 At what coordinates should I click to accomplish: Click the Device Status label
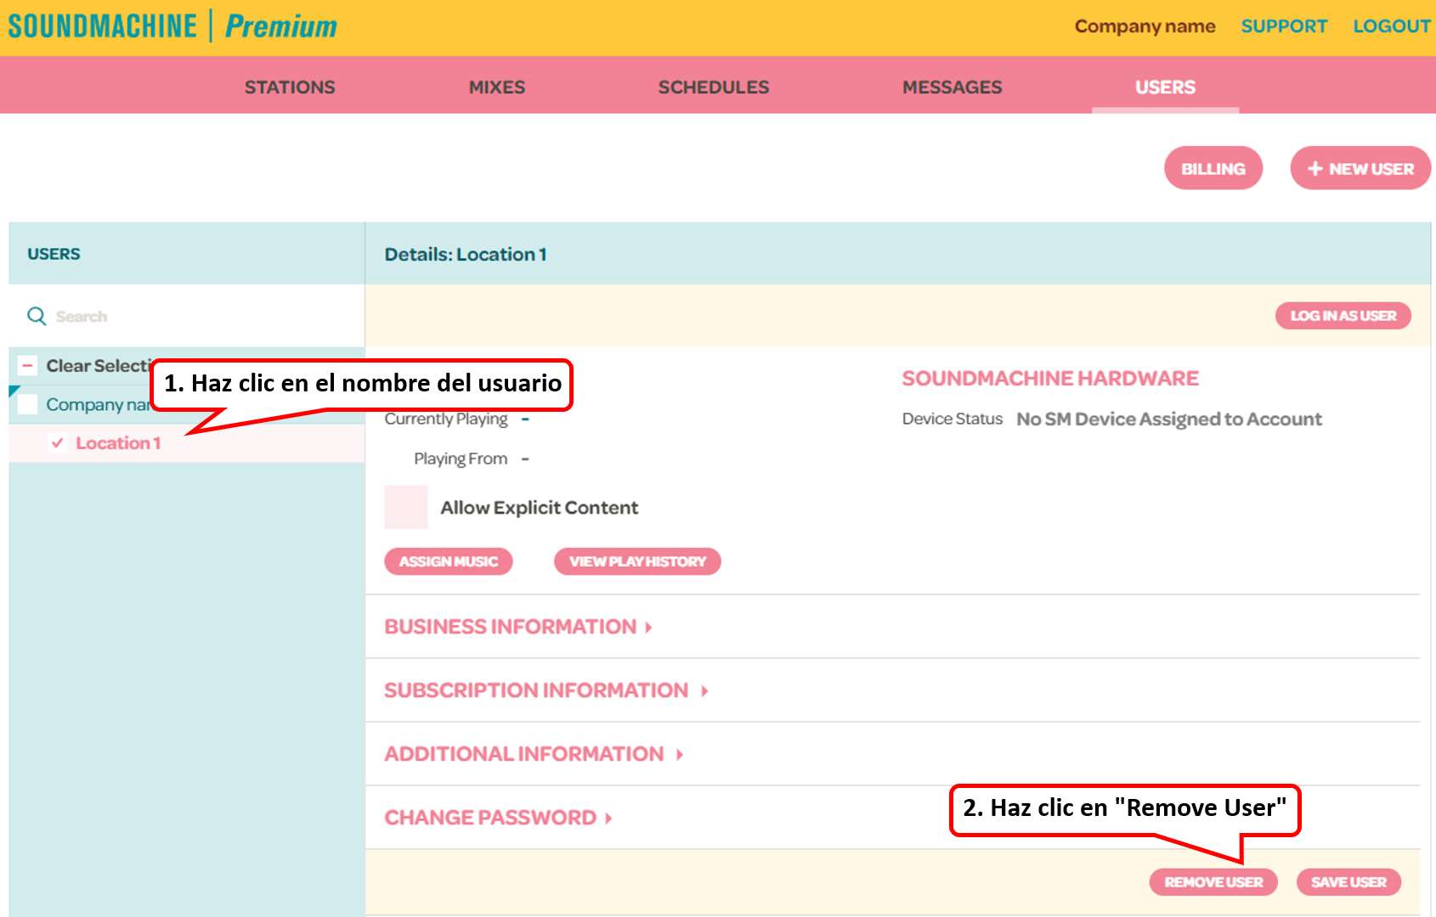(x=953, y=419)
